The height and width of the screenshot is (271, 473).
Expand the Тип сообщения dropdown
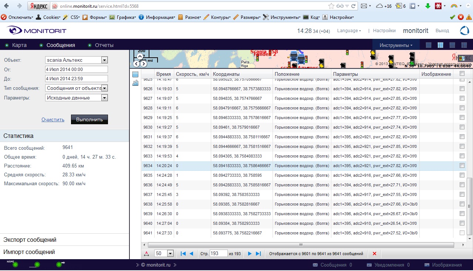[x=104, y=88]
